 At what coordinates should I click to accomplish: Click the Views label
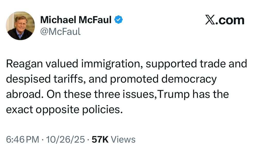123,140
